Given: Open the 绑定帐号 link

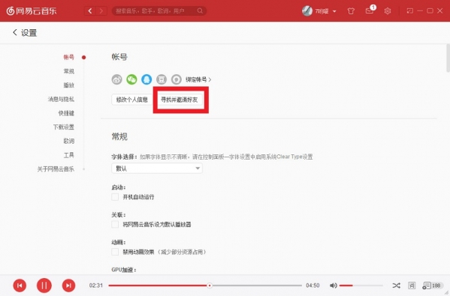Looking at the screenshot, I should pos(198,79).
